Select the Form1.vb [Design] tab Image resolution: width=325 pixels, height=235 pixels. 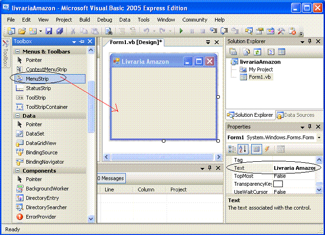(x=136, y=42)
